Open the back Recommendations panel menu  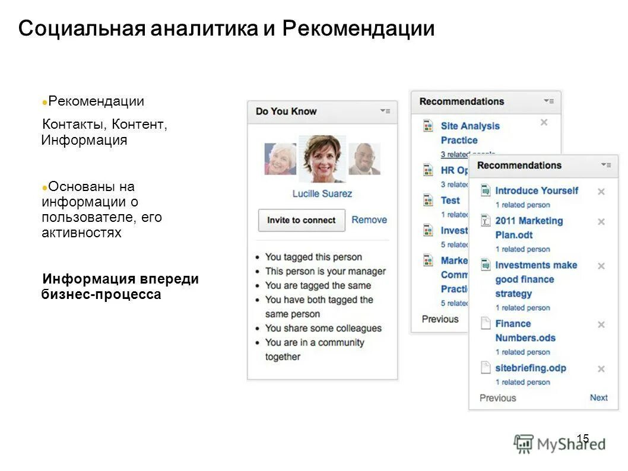[x=549, y=101]
